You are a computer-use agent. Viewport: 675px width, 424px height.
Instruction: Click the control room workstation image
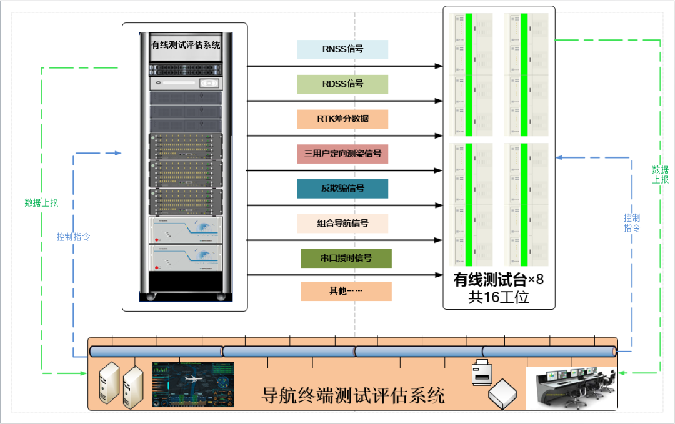click(571, 388)
